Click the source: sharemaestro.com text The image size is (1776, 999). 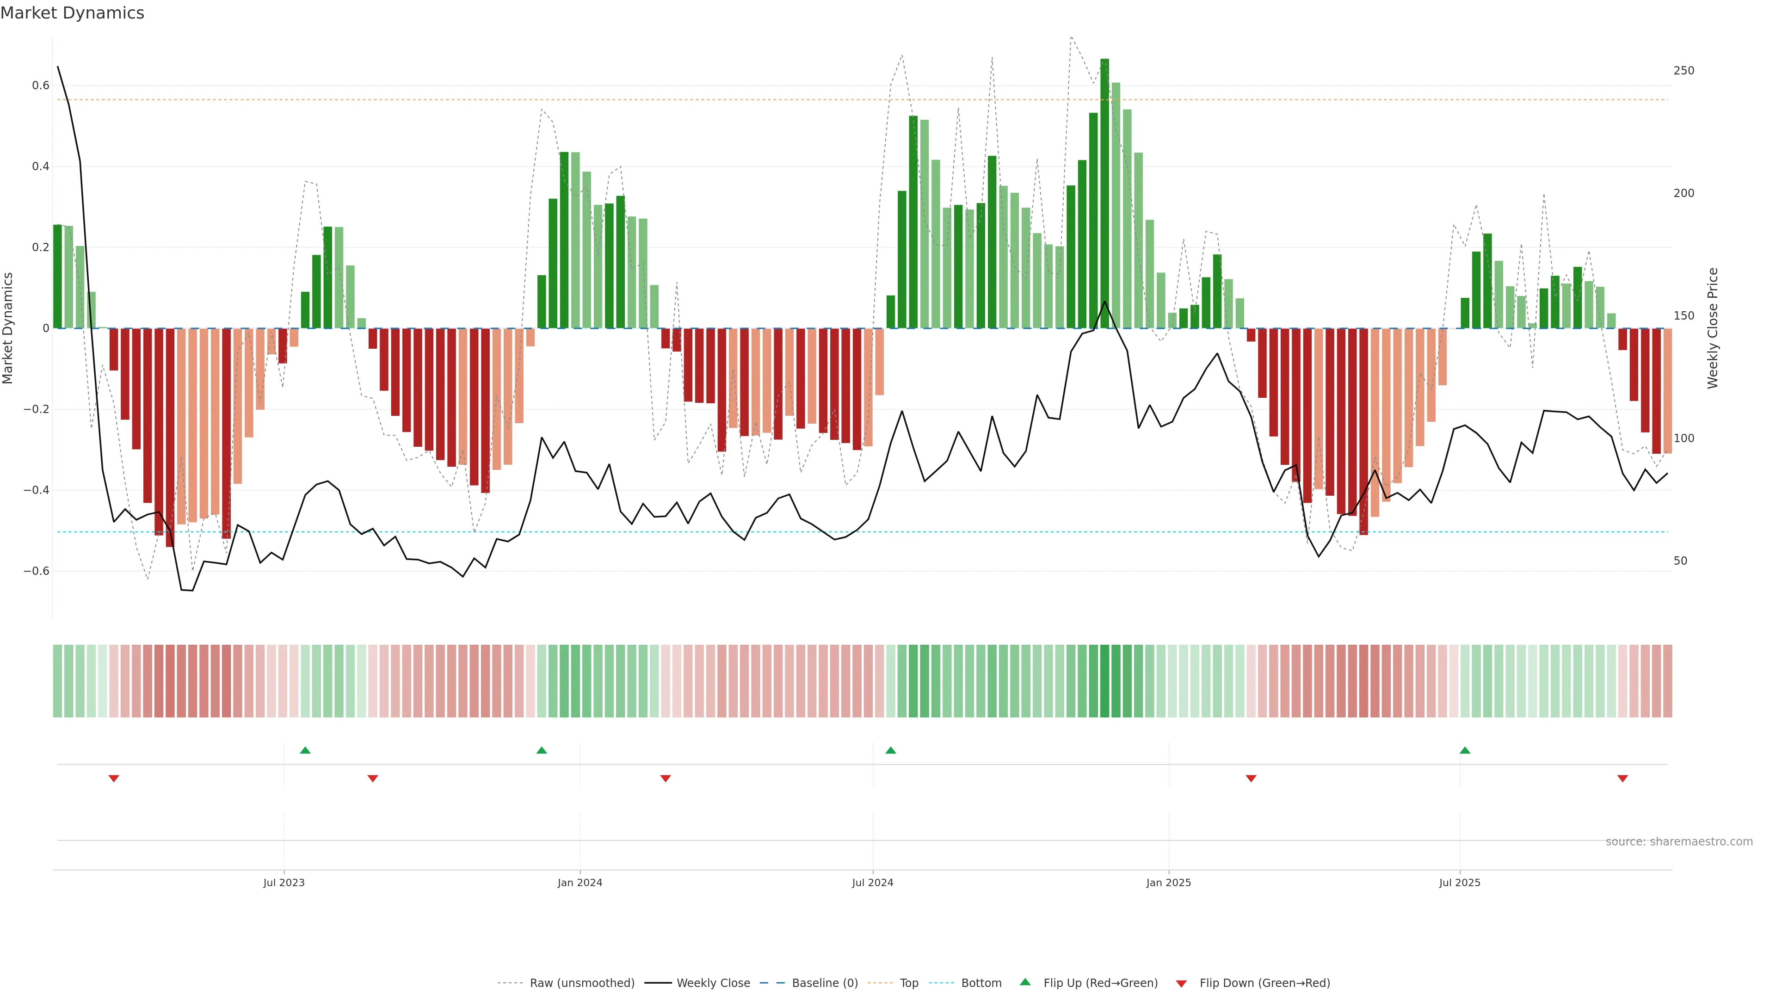1679,842
